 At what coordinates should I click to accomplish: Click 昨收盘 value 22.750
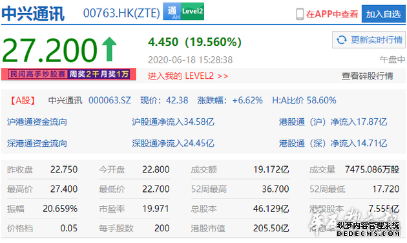click(64, 170)
